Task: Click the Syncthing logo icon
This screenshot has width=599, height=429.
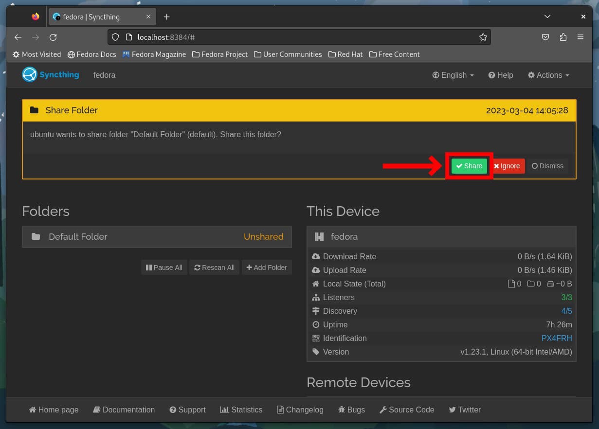Action: click(30, 75)
